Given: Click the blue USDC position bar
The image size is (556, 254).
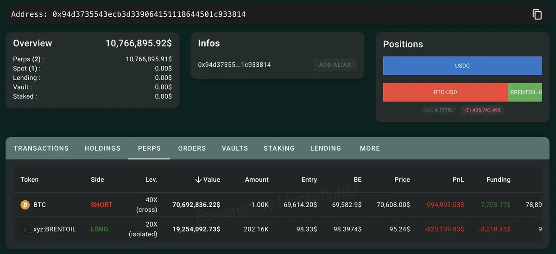Looking at the screenshot, I should (x=462, y=66).
